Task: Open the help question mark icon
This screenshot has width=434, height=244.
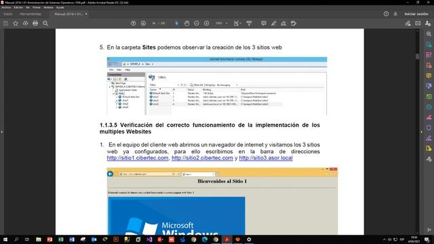Action: 386,14
